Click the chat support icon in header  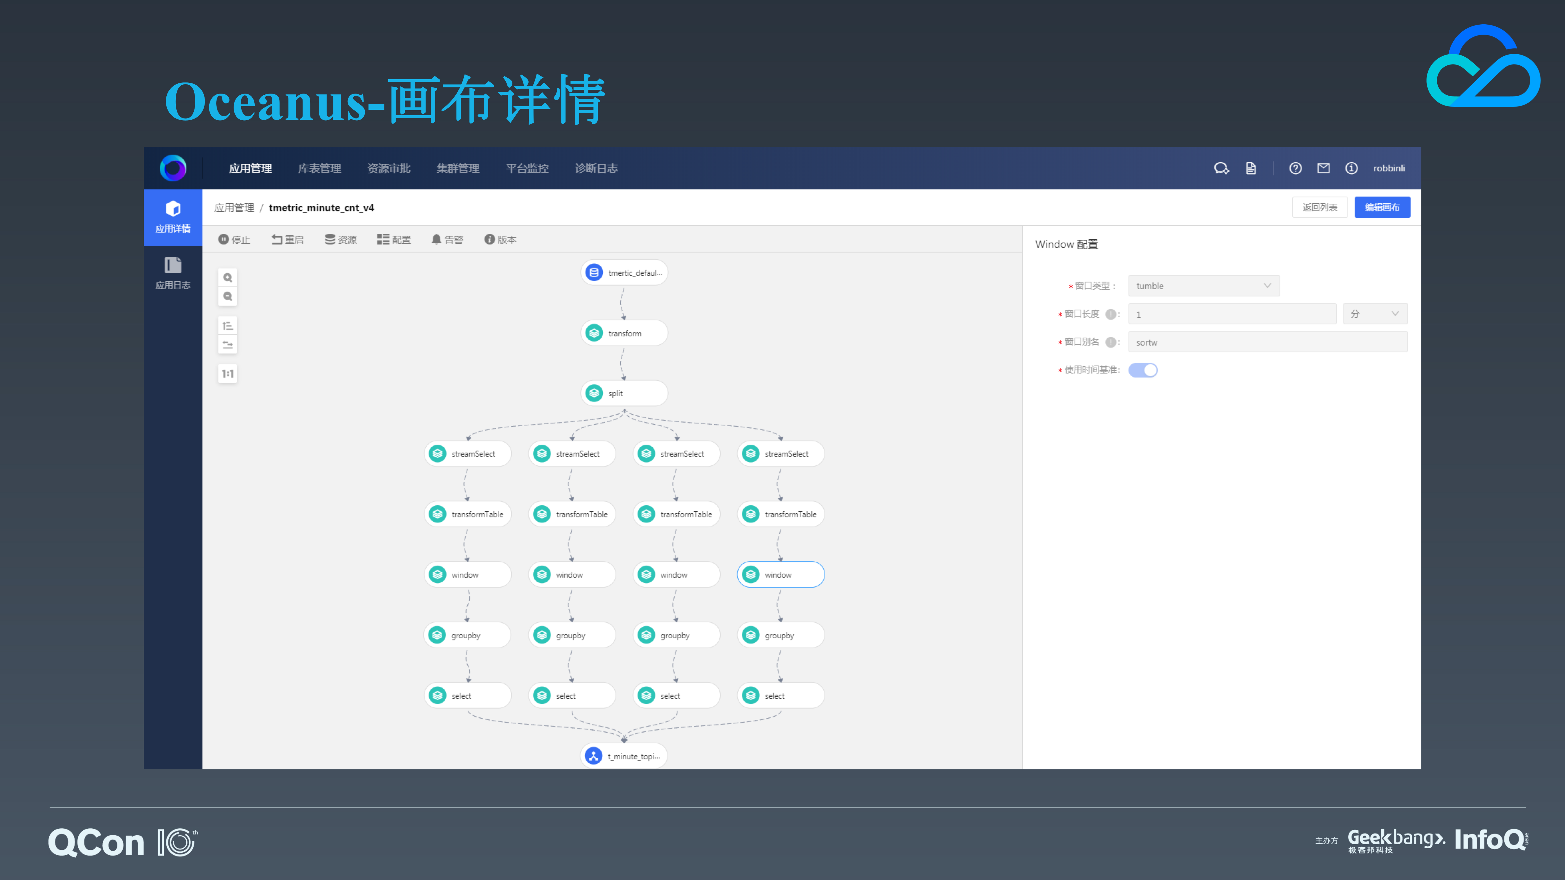click(x=1221, y=168)
